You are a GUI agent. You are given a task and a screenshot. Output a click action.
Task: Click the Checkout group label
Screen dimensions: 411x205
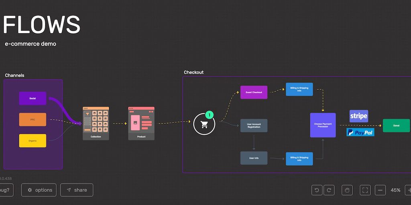pyautogui.click(x=194, y=72)
